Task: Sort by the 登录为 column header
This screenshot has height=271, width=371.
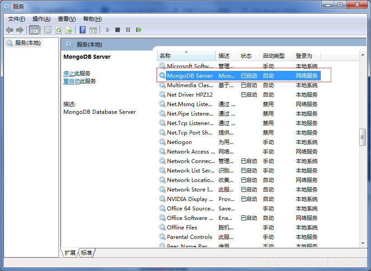Action: tap(307, 56)
